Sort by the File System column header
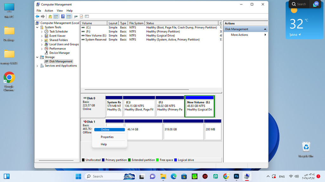The image size is (325, 182). 136,23
